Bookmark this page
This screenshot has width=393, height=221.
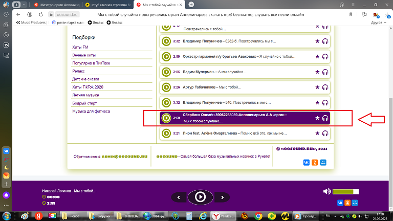[x=351, y=14]
